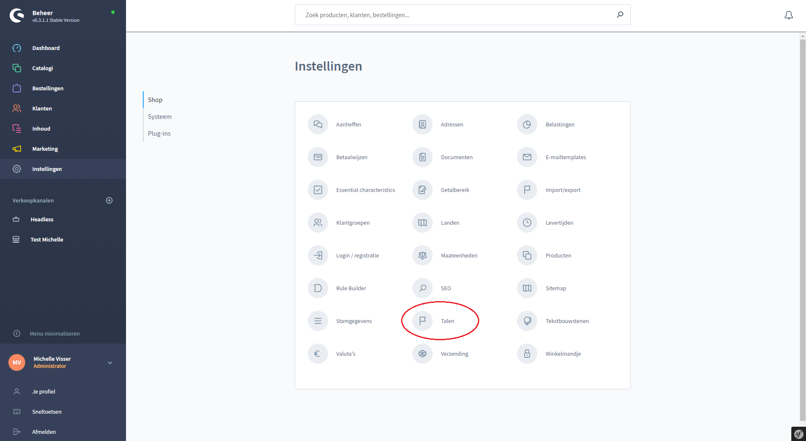Switch to the Plug-ins settings tab
This screenshot has width=806, height=441.
pyautogui.click(x=159, y=134)
